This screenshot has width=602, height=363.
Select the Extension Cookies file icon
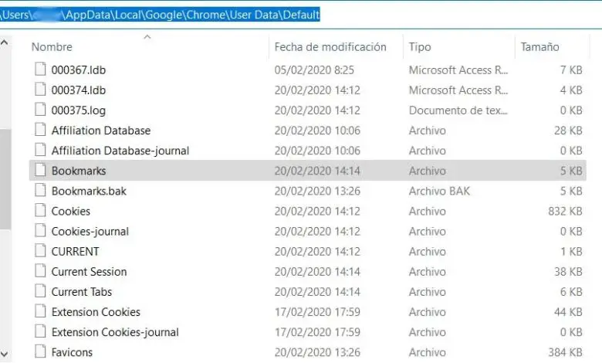[39, 312]
